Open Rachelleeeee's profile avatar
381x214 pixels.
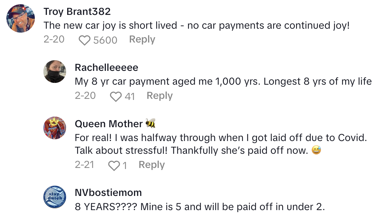(55, 72)
